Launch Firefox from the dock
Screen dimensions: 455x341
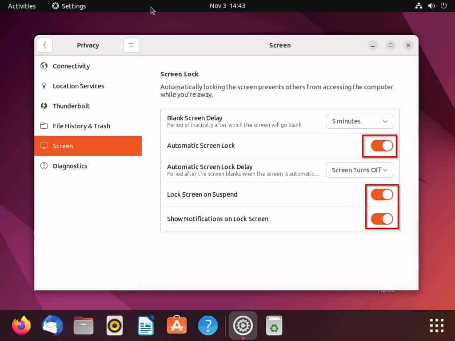point(21,325)
